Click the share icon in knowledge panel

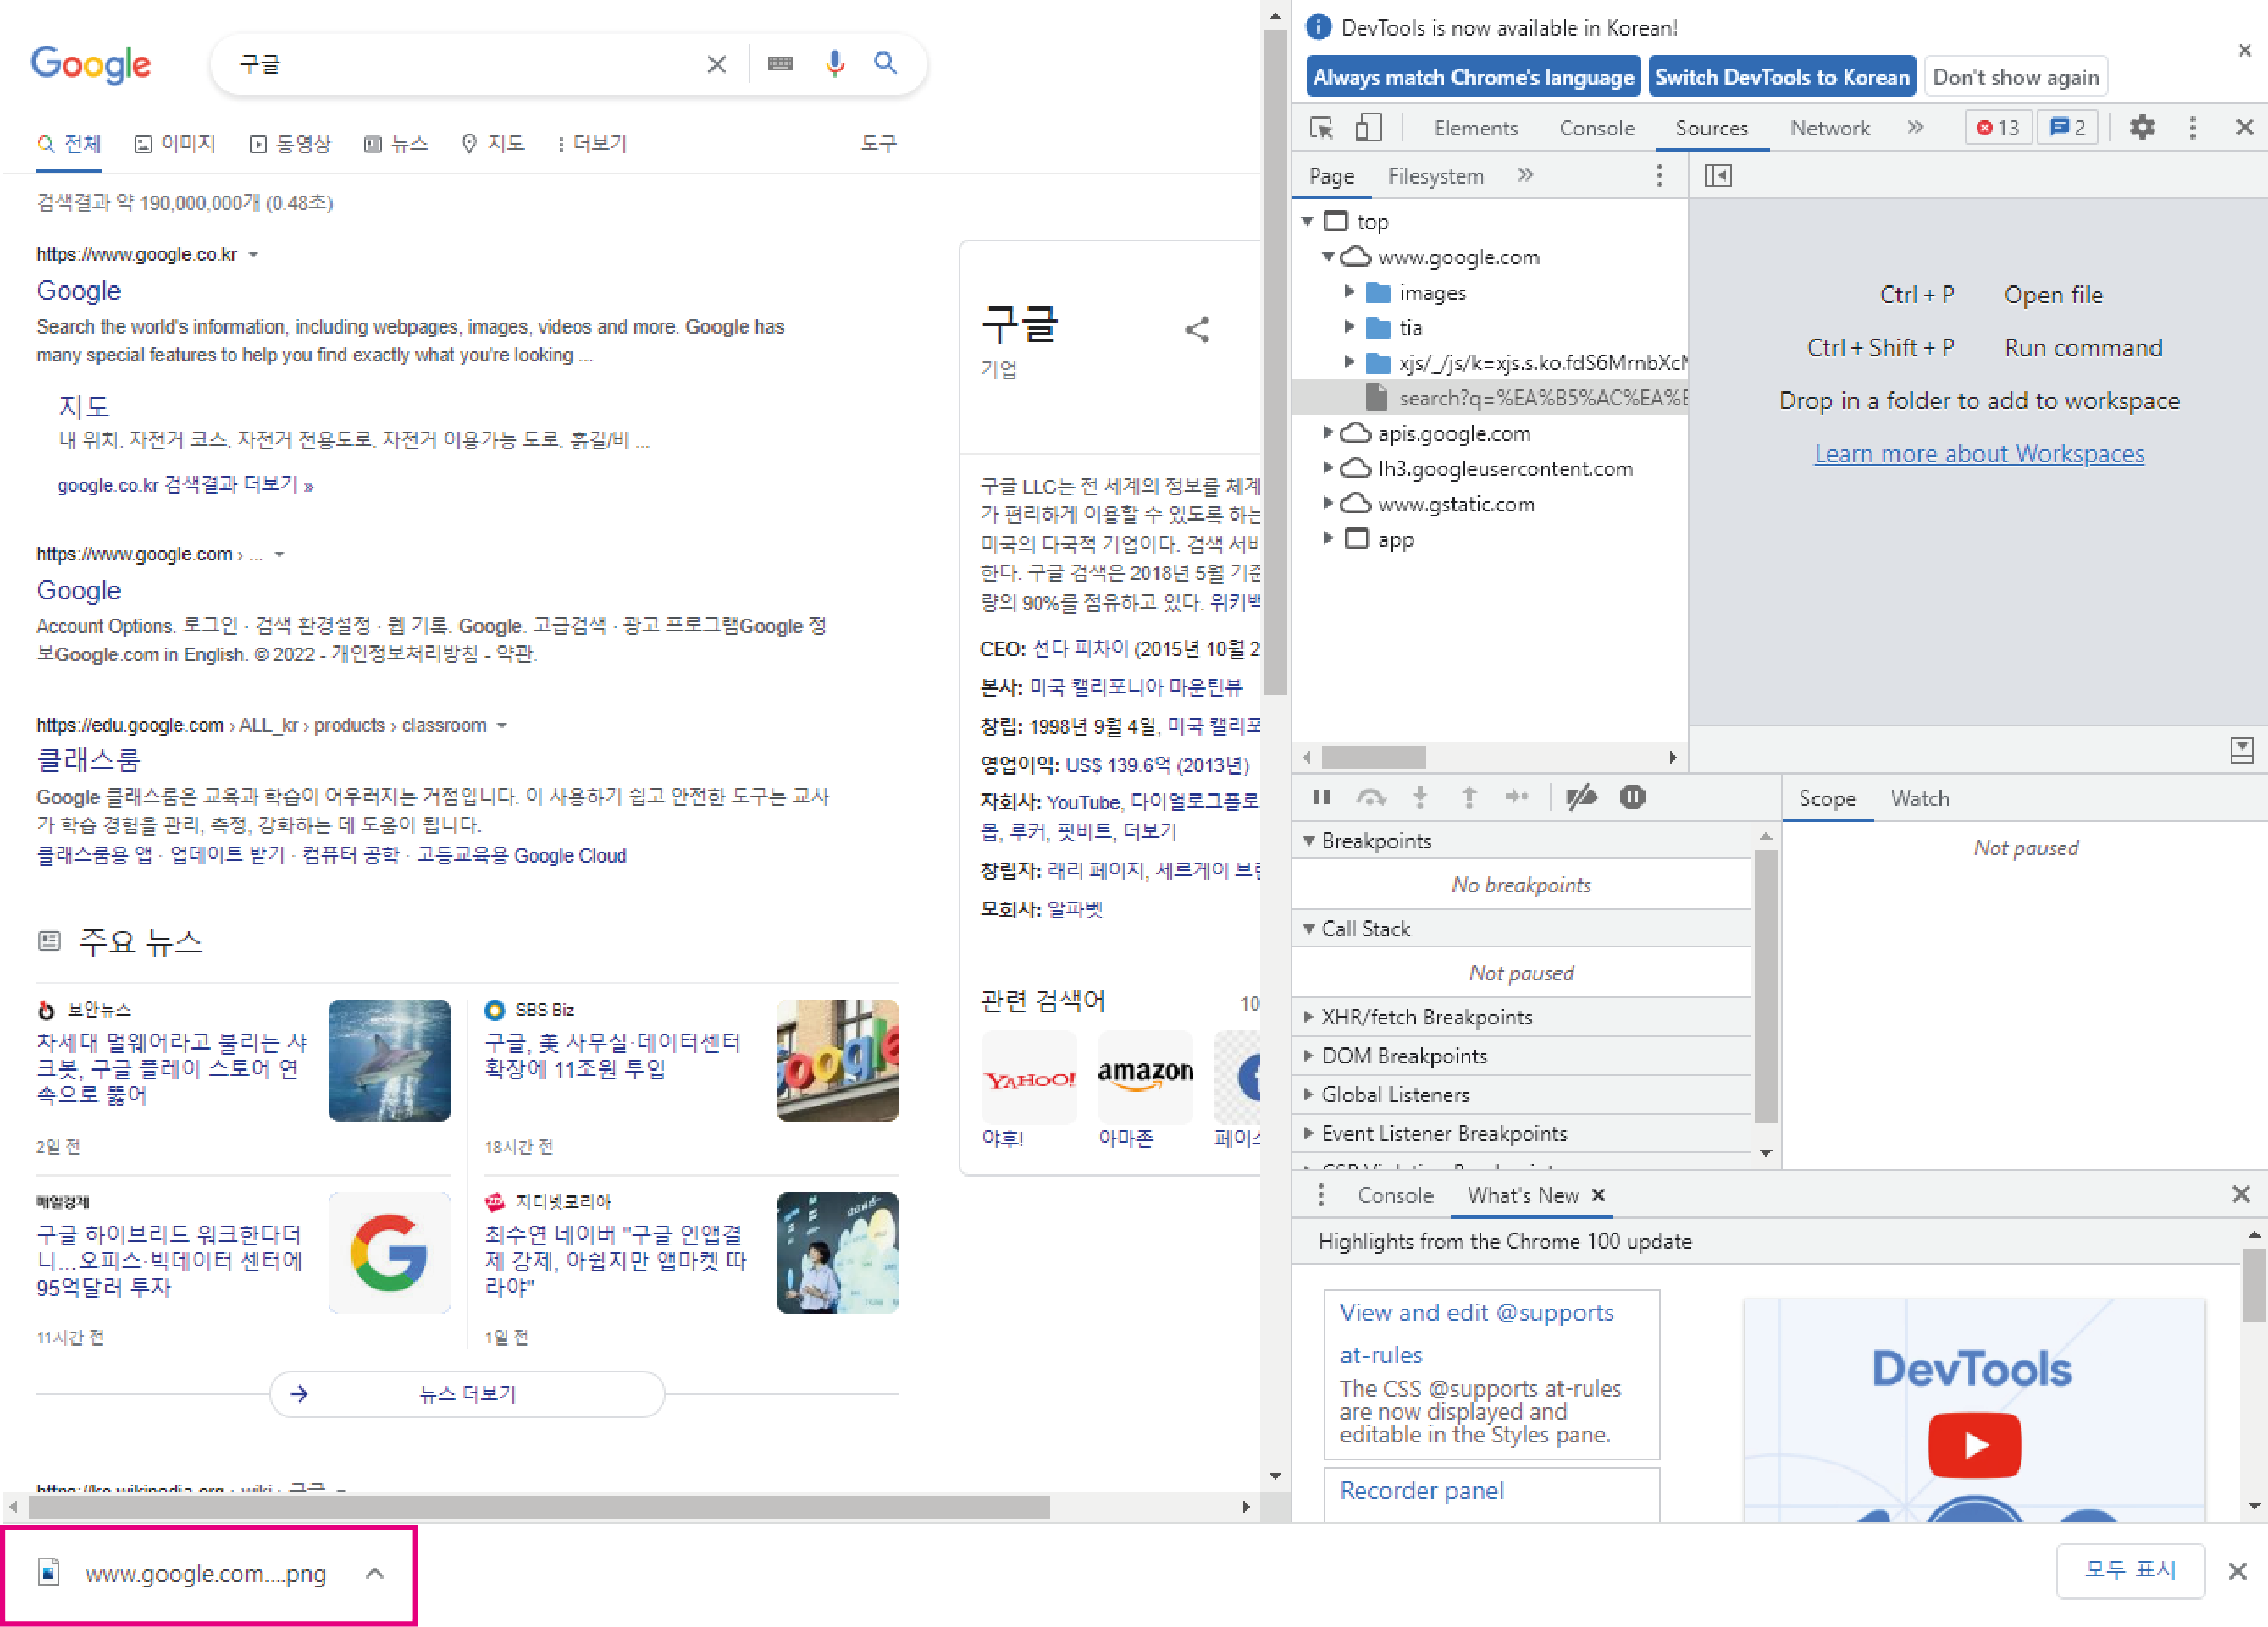click(x=1197, y=330)
